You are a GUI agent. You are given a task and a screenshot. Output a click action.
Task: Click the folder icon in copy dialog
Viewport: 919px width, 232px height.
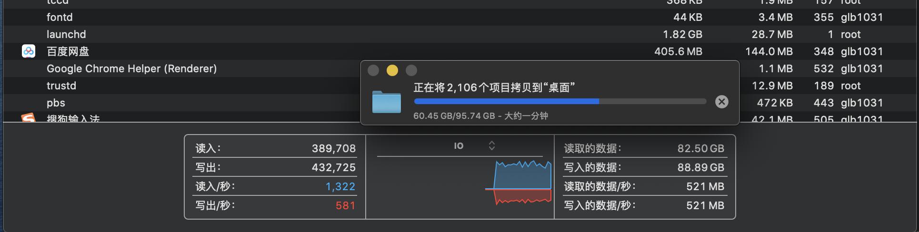pyautogui.click(x=386, y=102)
